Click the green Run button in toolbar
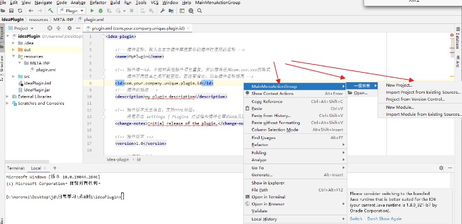Image resolution: width=462 pixels, height=224 pixels. [x=92, y=10]
